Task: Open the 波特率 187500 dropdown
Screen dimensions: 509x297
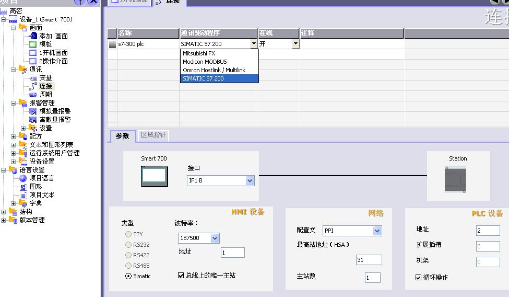Action: (215, 238)
